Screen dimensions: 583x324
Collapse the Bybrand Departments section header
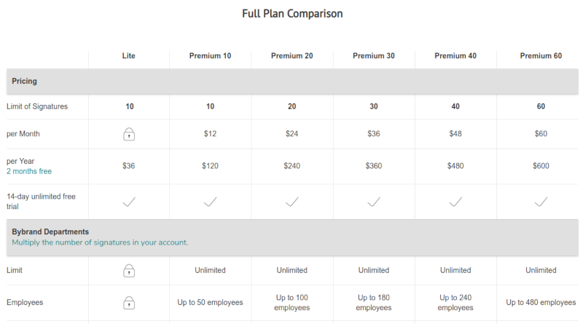point(292,237)
